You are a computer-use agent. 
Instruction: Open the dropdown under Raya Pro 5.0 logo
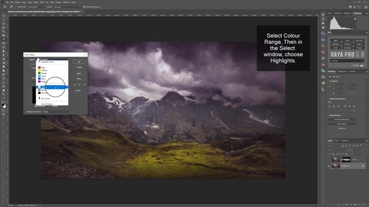(x=347, y=61)
